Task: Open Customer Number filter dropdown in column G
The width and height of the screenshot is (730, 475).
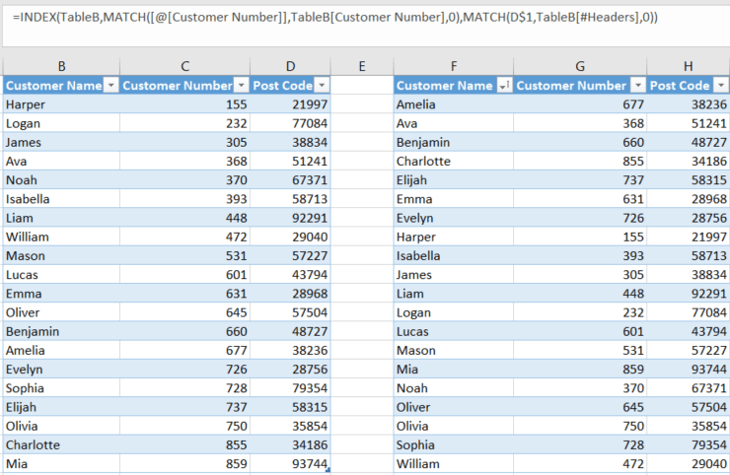Action: pos(638,86)
